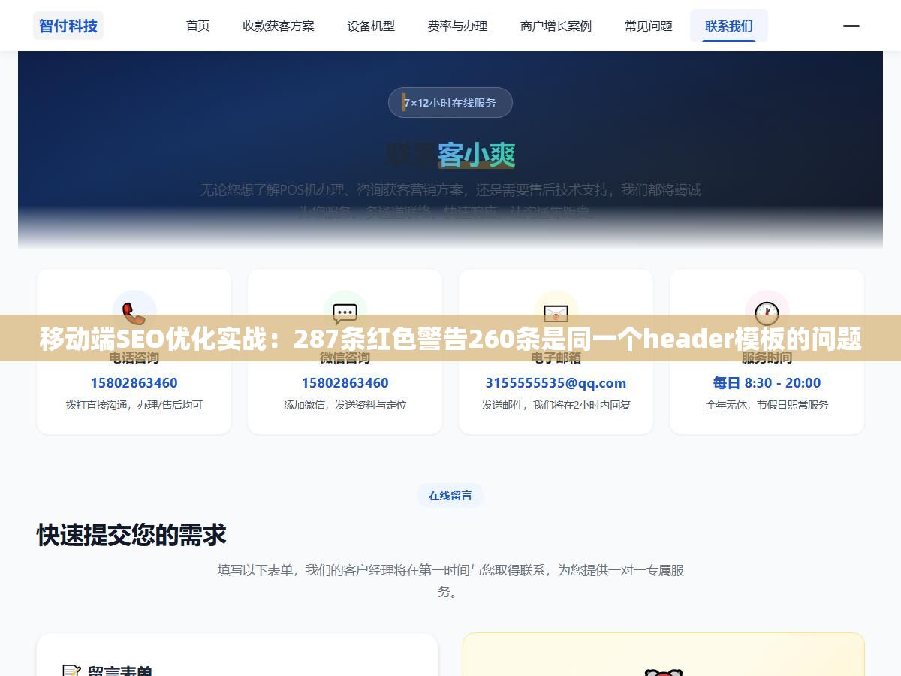Click the 7×12小时在线服务 badge
This screenshot has width=901, height=676.
tap(450, 103)
